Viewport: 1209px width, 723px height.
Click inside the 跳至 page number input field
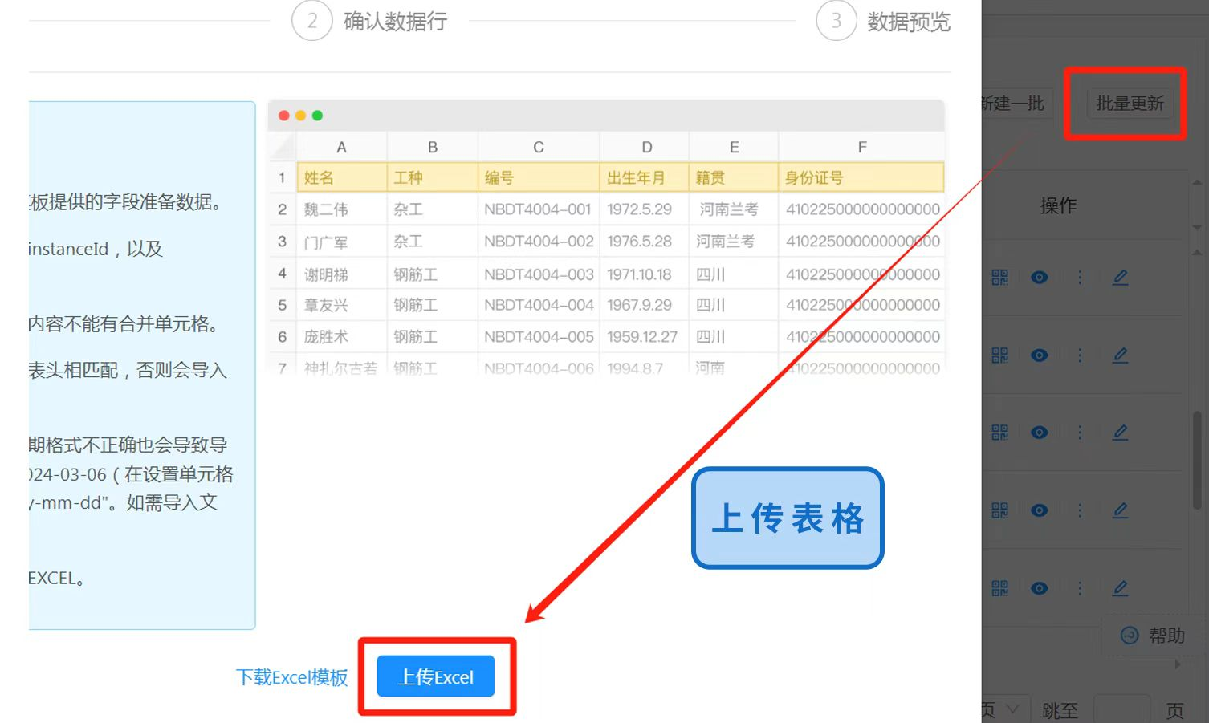(1121, 709)
